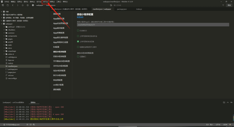Click the App.vue file icon
The image size is (234, 127).
tap(7, 60)
